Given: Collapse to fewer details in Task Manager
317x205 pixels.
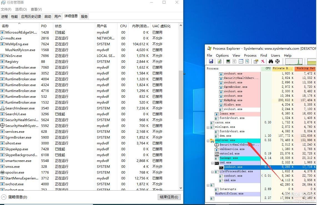Looking at the screenshot, I should pos(14,197).
